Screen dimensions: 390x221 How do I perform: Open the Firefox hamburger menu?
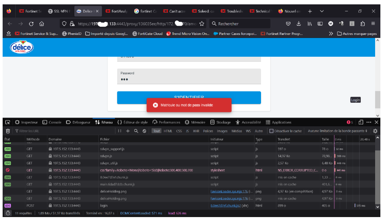[373, 24]
